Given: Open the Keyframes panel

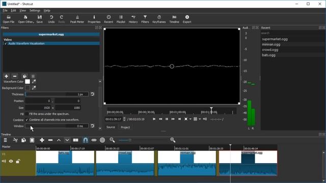Looking at the screenshot, I should [159, 19].
